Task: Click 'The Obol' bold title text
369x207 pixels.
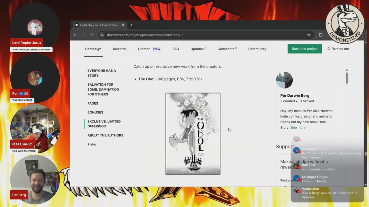Action: coord(147,79)
